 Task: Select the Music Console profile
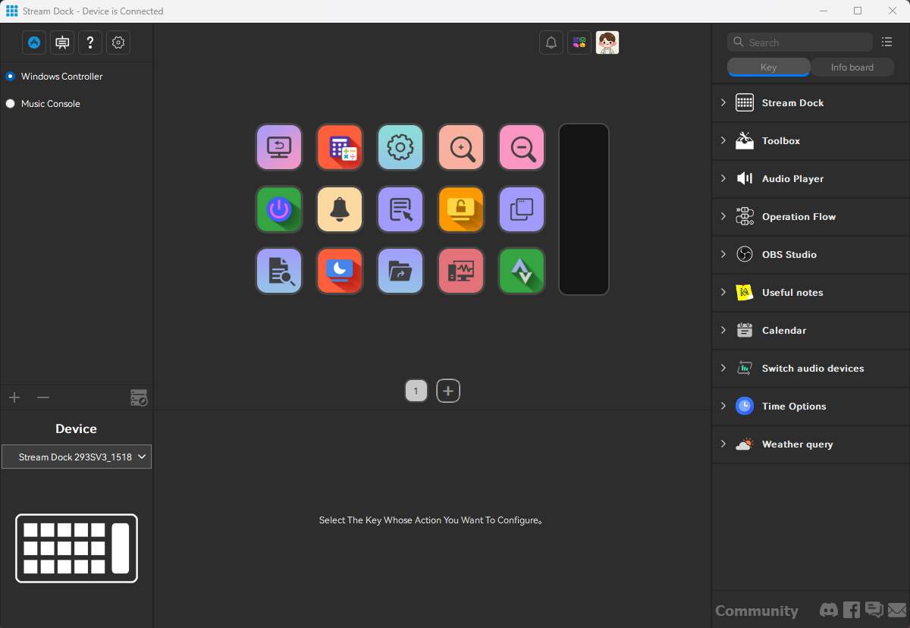point(50,104)
